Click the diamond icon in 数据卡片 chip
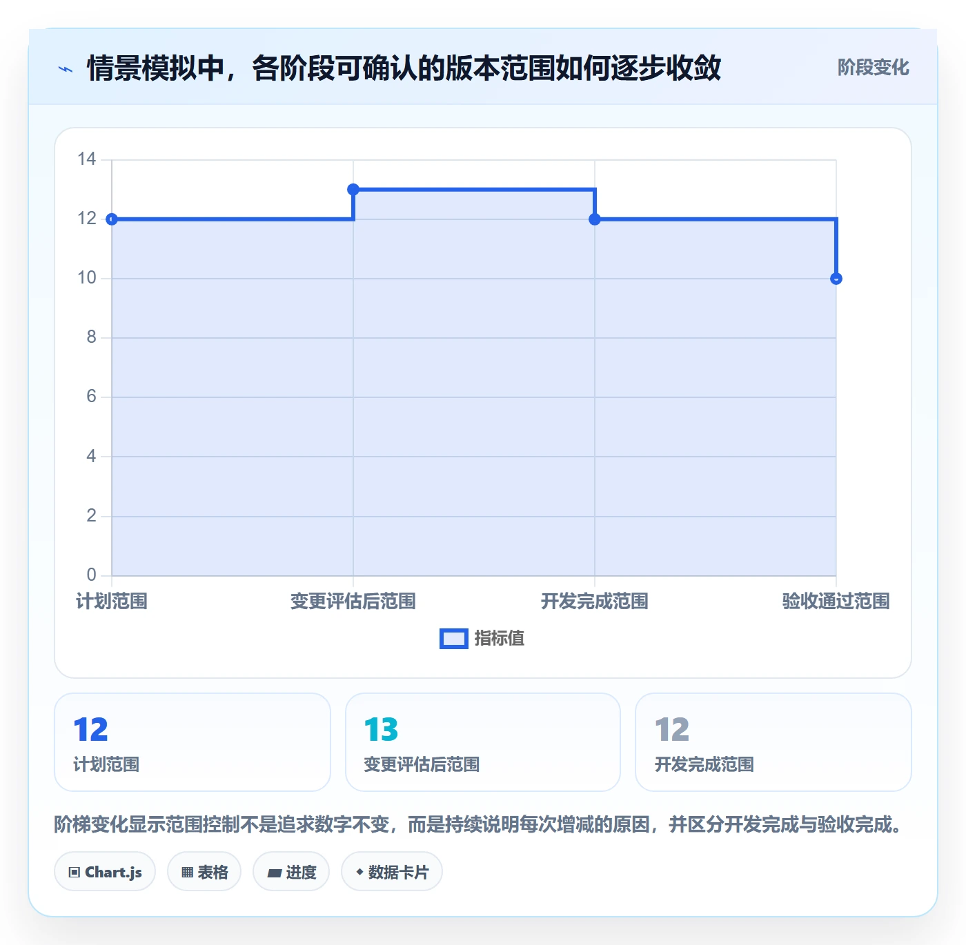Screen dimensions: 966x945 click(359, 873)
